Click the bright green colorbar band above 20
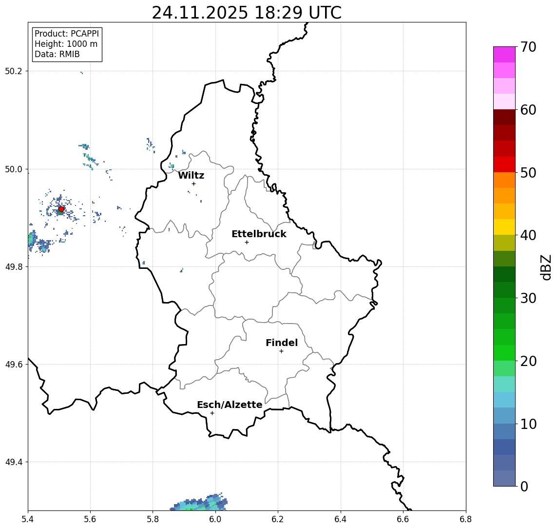Image resolution: width=558 pixels, height=529 pixels. (504, 352)
